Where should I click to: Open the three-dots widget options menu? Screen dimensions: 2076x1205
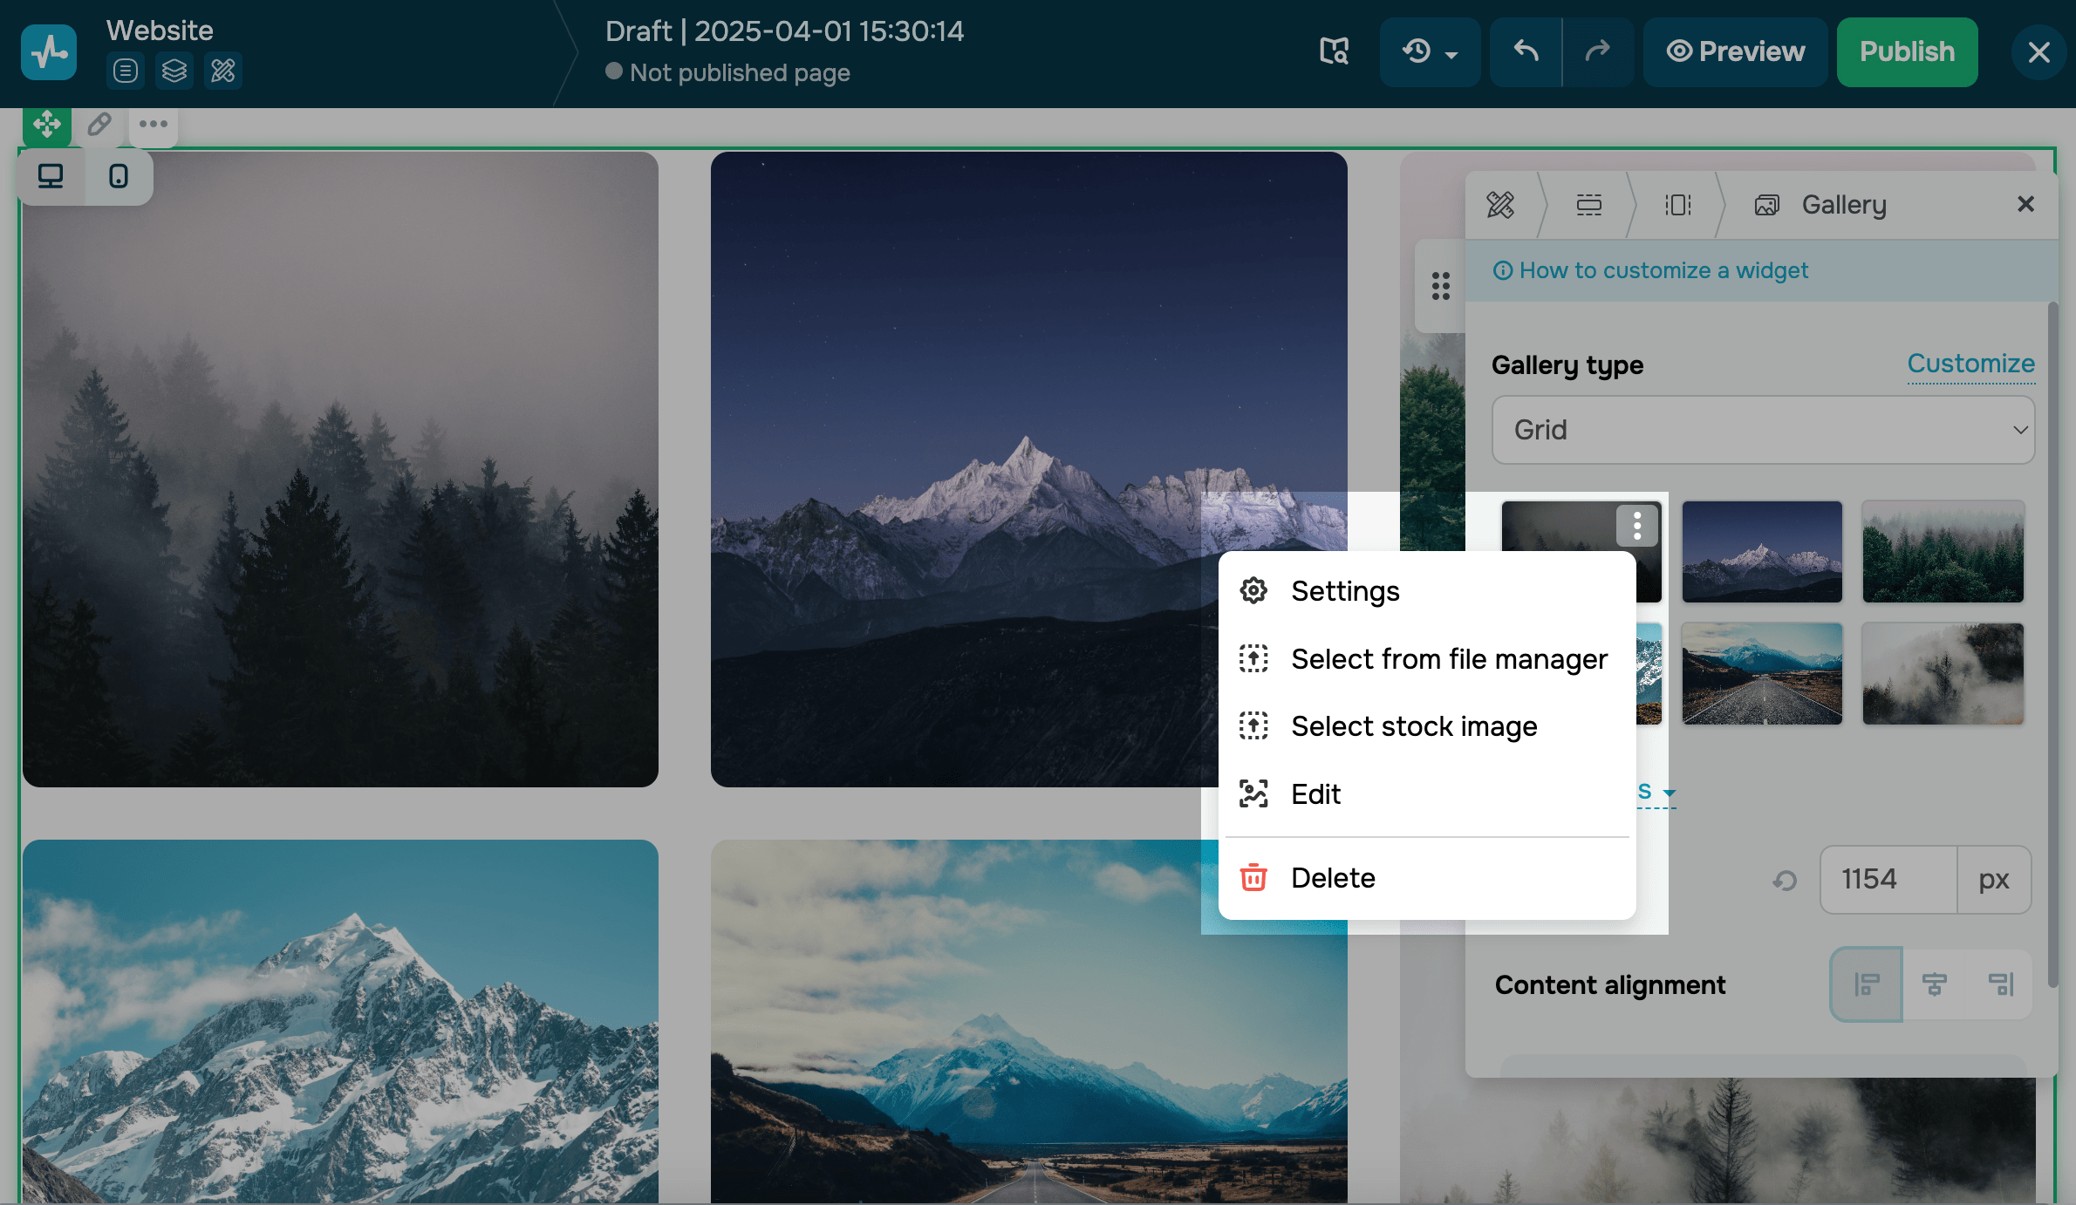click(x=154, y=125)
